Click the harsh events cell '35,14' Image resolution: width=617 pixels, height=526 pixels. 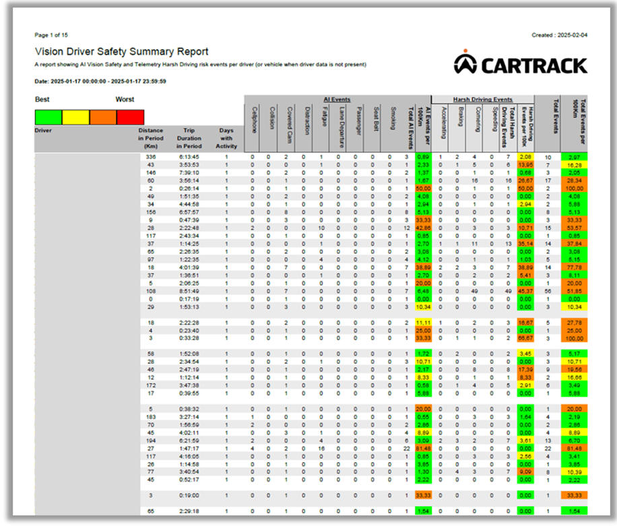tap(525, 244)
